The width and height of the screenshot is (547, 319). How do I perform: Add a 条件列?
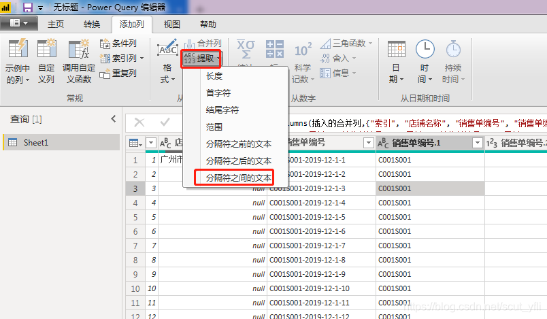pyautogui.click(x=118, y=44)
